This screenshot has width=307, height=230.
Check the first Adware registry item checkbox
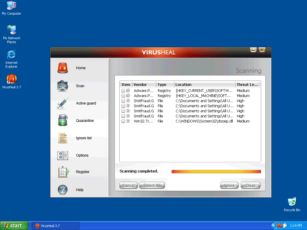click(x=123, y=91)
